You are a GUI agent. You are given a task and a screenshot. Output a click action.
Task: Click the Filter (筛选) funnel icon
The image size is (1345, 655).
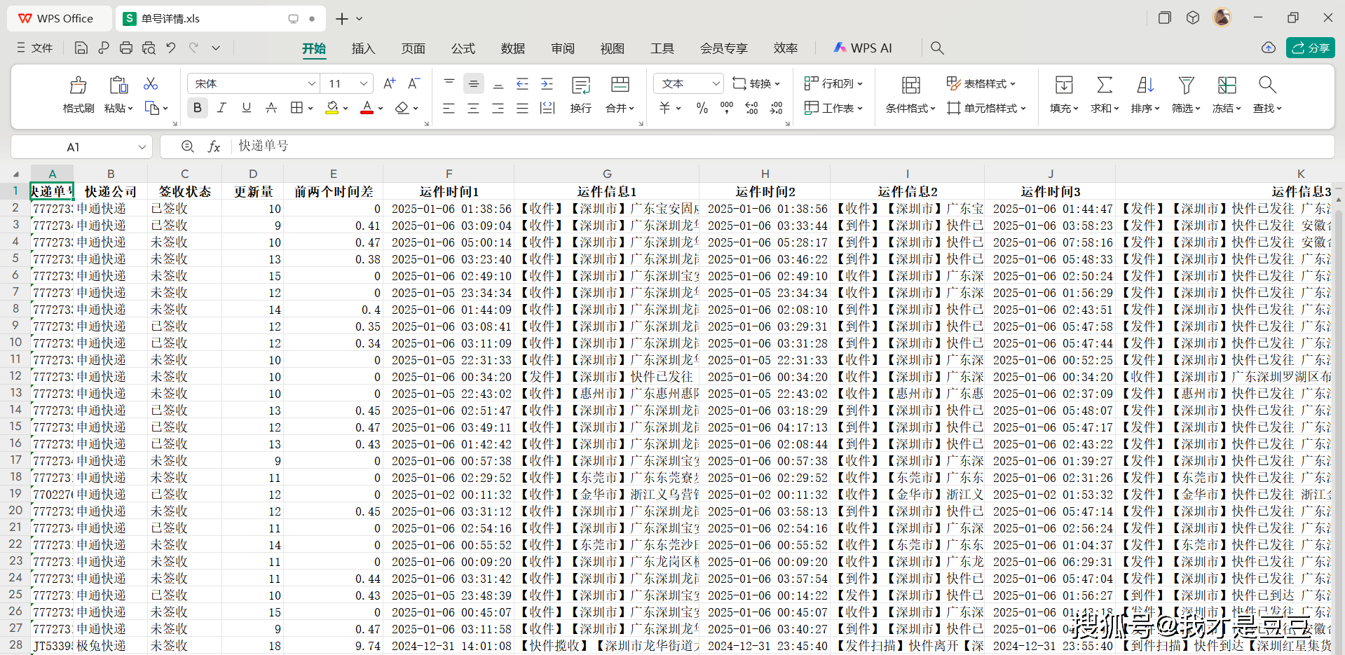1186,85
